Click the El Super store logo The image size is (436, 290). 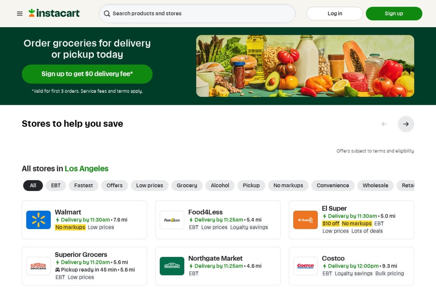306,220
